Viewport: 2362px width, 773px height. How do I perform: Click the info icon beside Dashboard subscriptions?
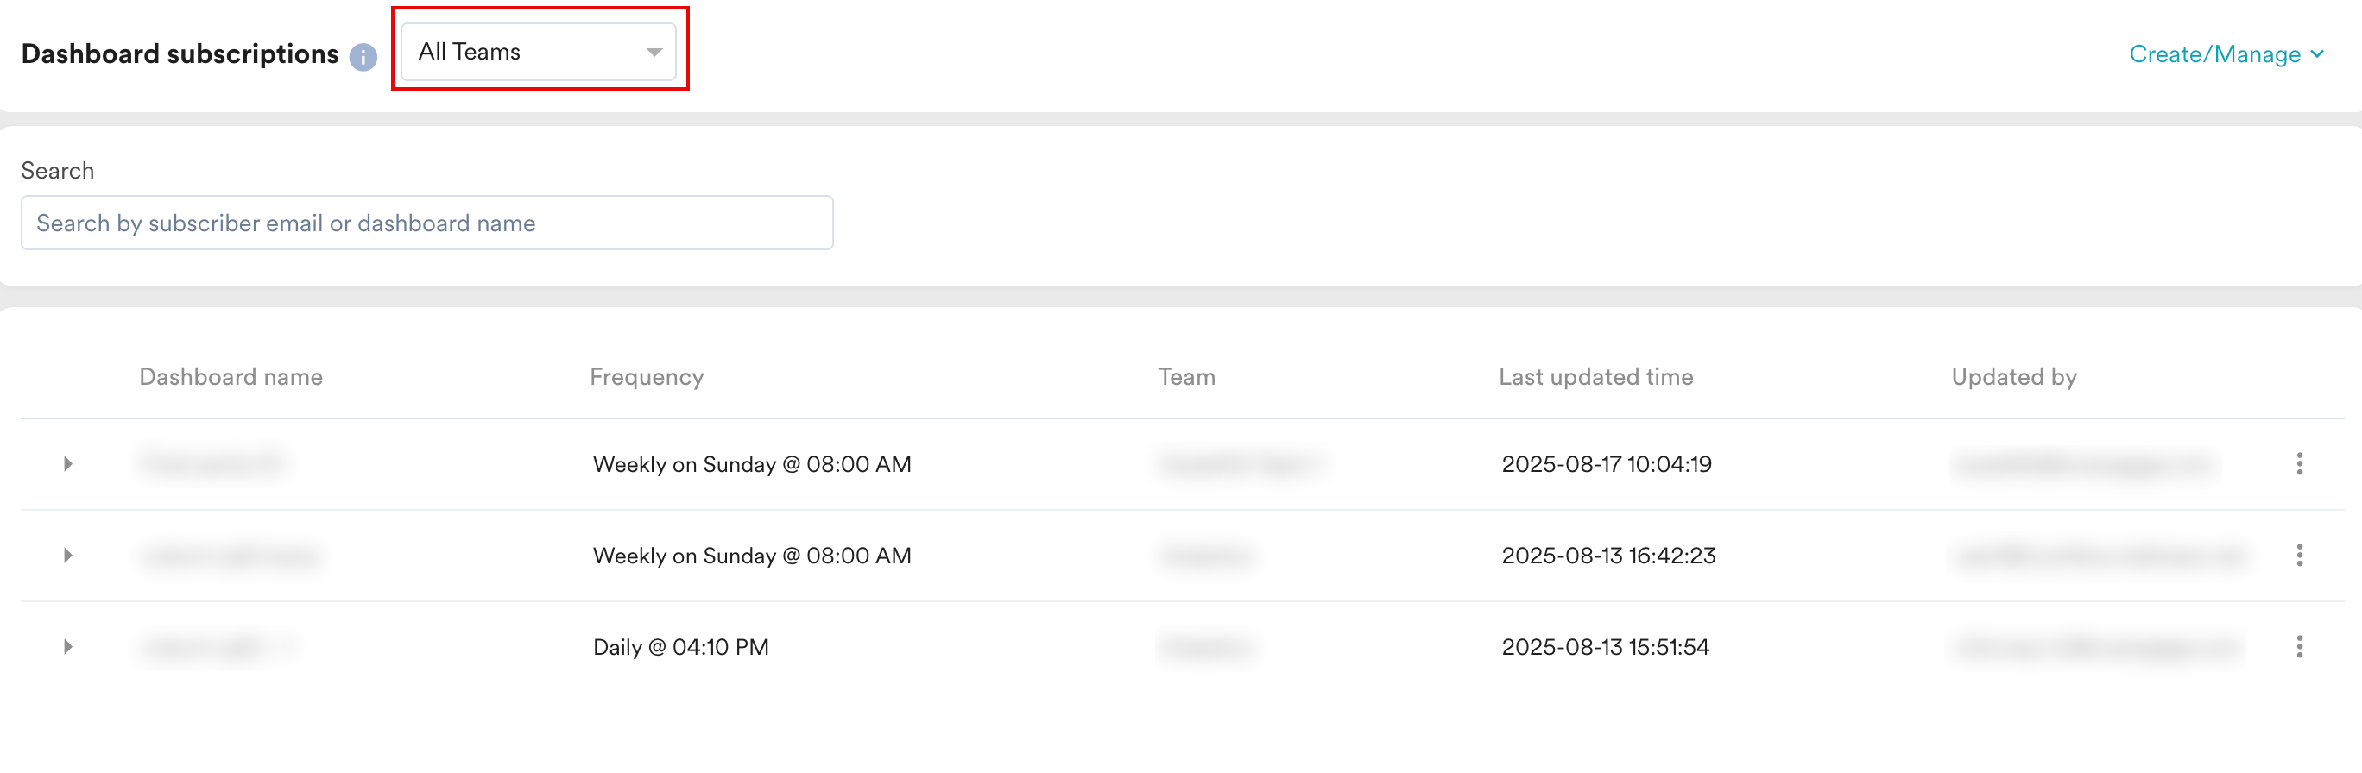coord(363,57)
